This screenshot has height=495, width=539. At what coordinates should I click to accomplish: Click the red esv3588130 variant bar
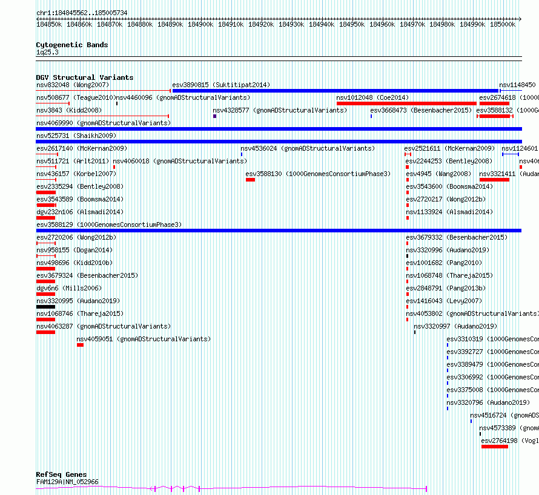click(x=250, y=180)
